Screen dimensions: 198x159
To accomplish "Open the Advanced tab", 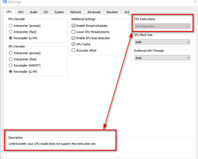I will coord(94,12).
